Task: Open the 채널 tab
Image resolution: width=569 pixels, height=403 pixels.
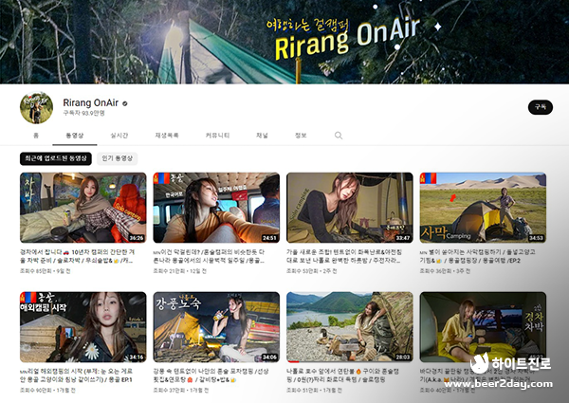Action: coord(262,136)
